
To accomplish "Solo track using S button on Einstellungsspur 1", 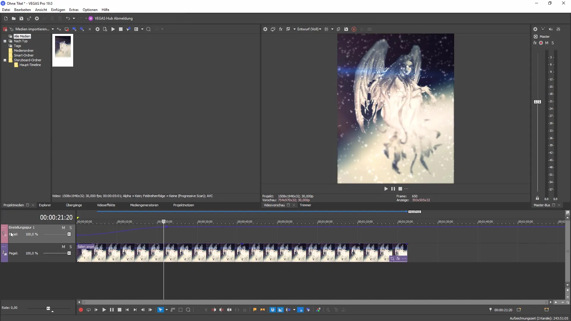I will click(70, 228).
